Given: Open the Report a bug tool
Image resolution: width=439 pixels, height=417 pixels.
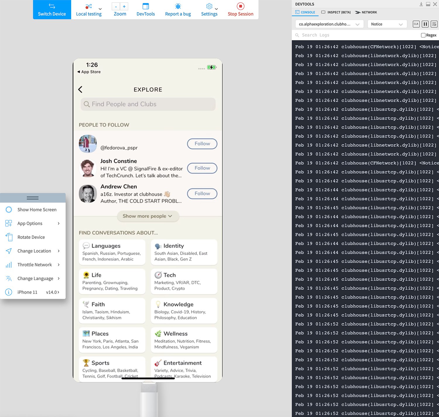Looking at the screenshot, I should (178, 10).
